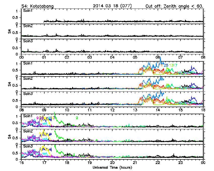Click the '22' hour tick label
This screenshot has width=214, height=171.
click(158, 162)
